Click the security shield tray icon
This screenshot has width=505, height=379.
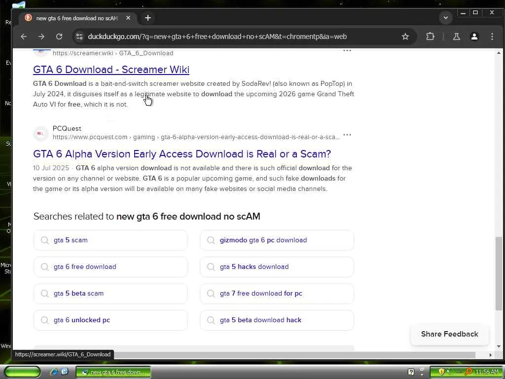[441, 372]
